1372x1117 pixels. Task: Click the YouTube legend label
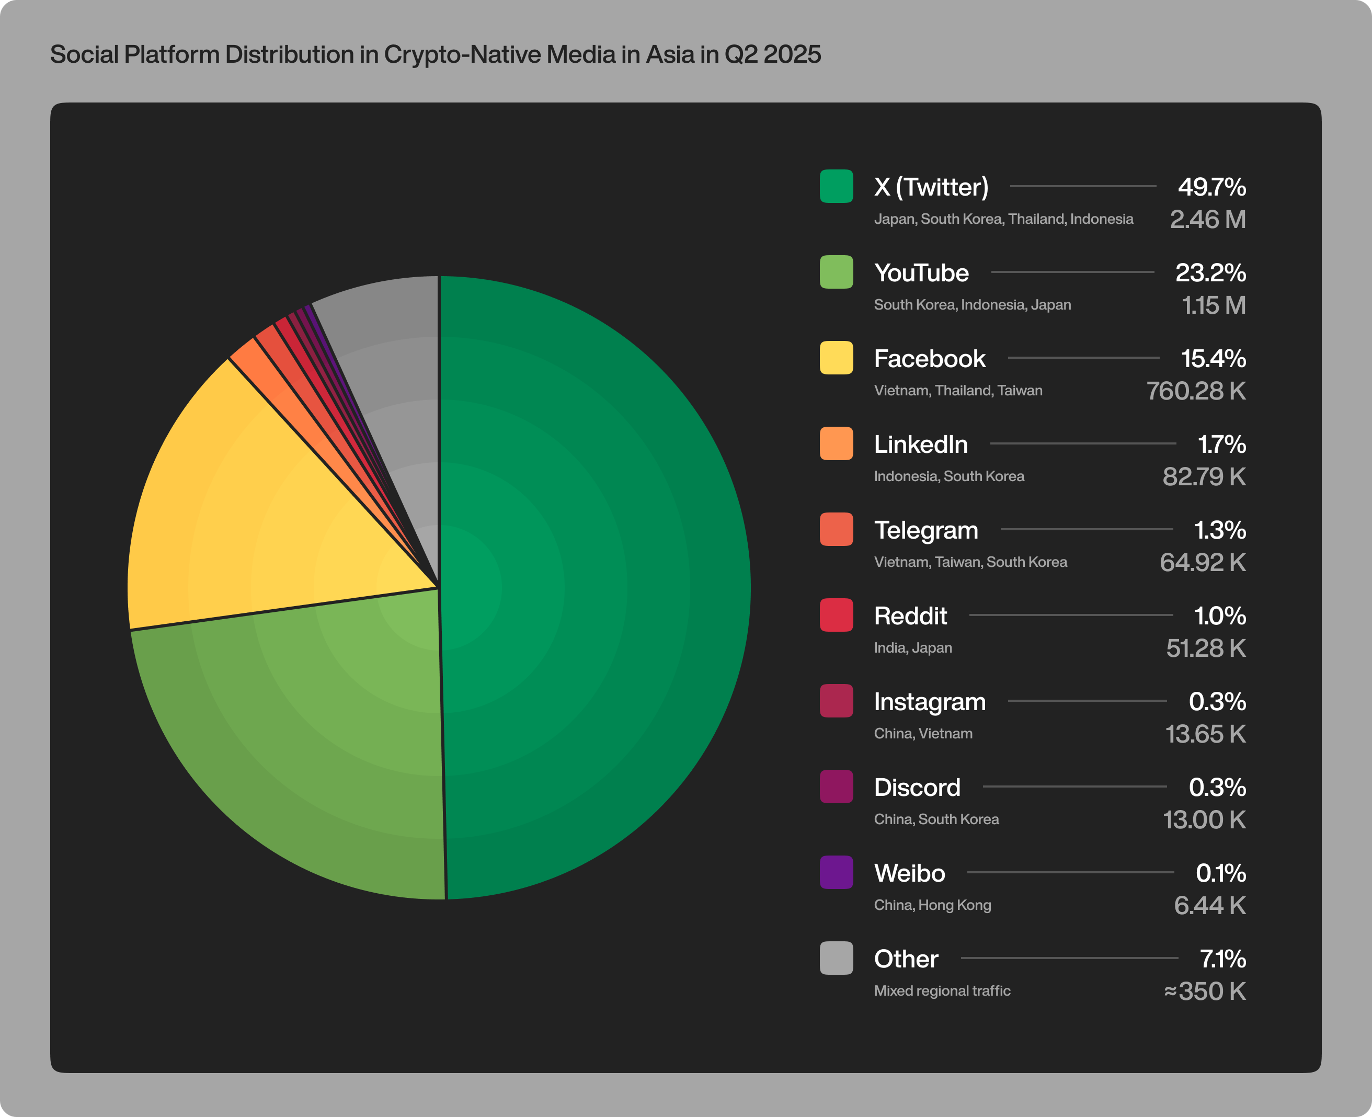point(921,273)
